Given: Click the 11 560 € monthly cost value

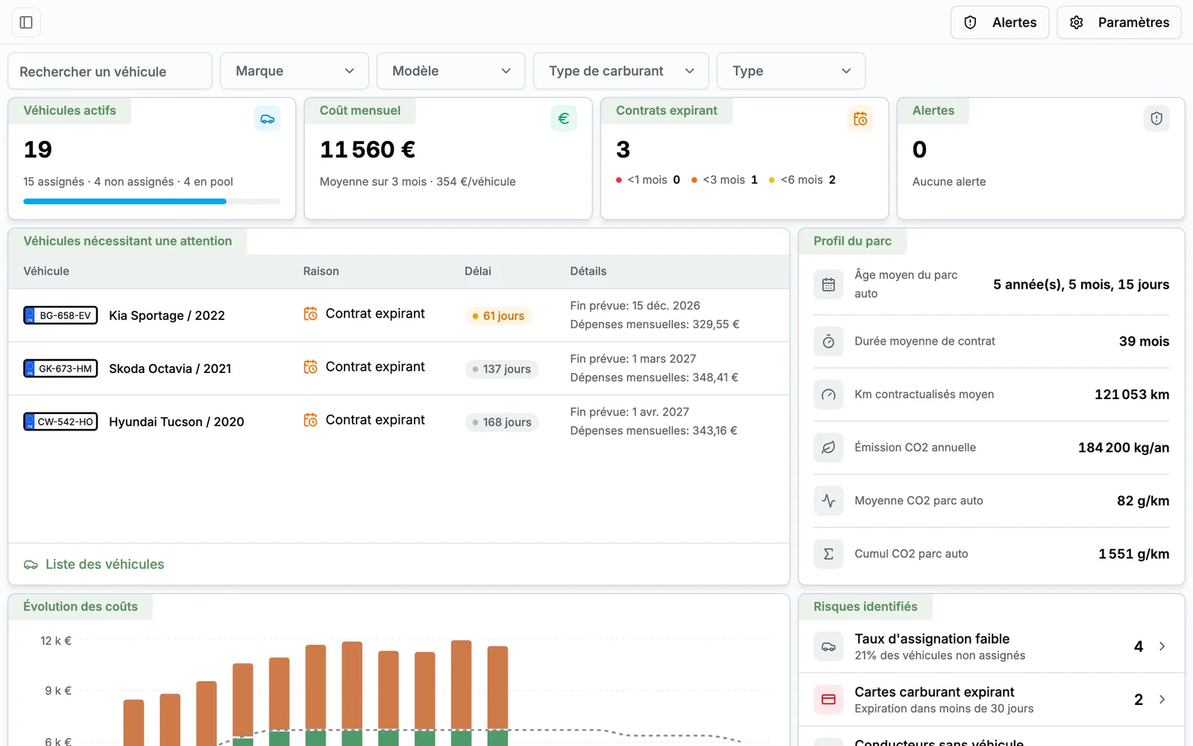Looking at the screenshot, I should point(368,150).
